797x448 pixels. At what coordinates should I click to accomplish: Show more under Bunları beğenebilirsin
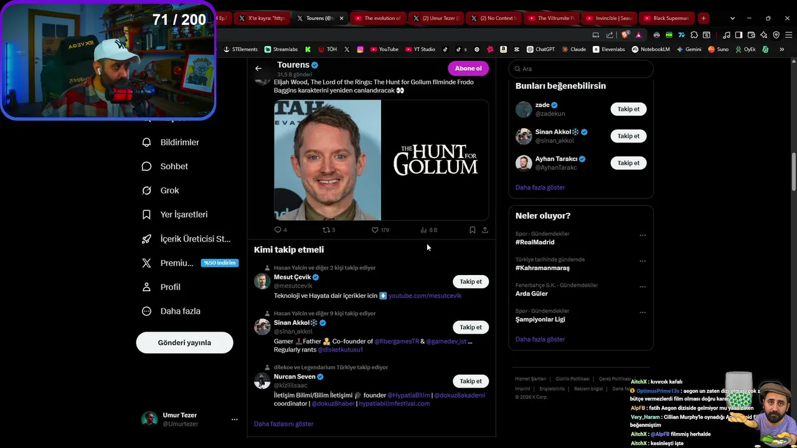pyautogui.click(x=540, y=187)
